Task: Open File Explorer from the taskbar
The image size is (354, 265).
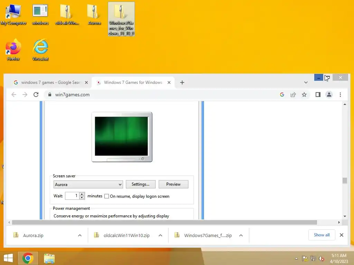Action: (49, 258)
